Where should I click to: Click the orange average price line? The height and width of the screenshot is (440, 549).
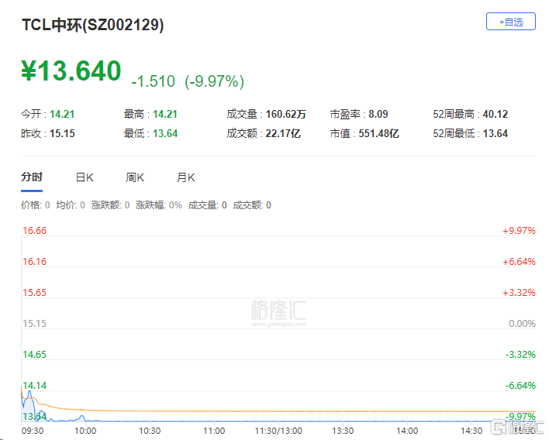click(280, 411)
